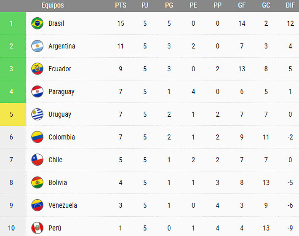Click the GF column header
The image size is (299, 236).
242,5
